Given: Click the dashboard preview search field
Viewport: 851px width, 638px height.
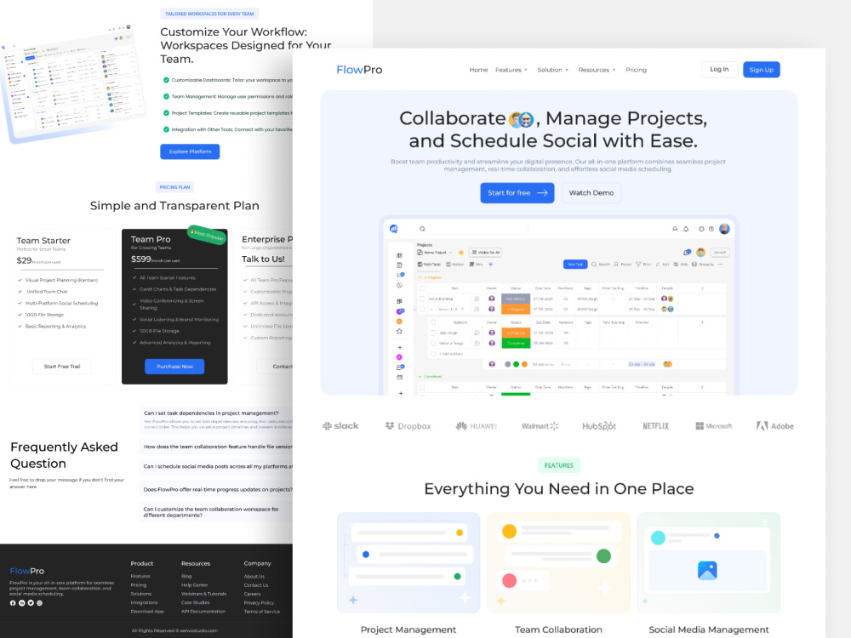Looking at the screenshot, I should point(472,229).
